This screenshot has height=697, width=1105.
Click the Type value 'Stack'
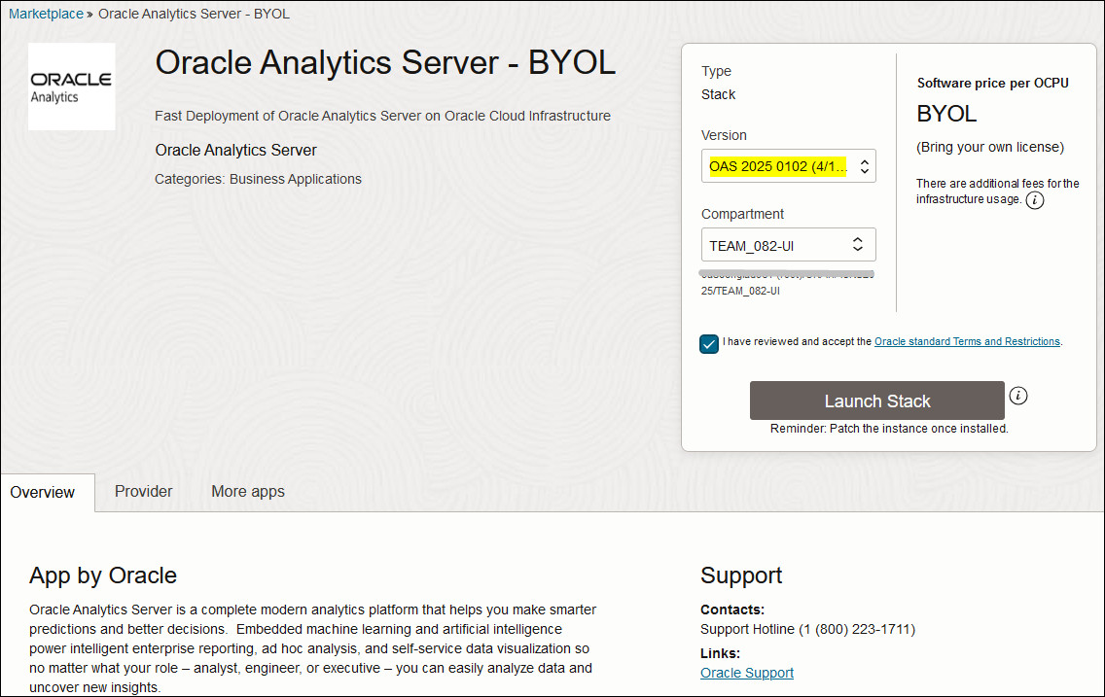(718, 94)
